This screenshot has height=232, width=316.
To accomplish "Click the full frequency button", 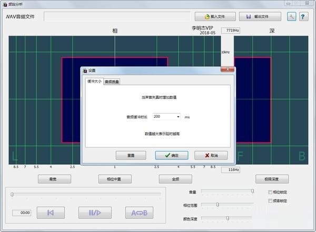I will point(175,179).
